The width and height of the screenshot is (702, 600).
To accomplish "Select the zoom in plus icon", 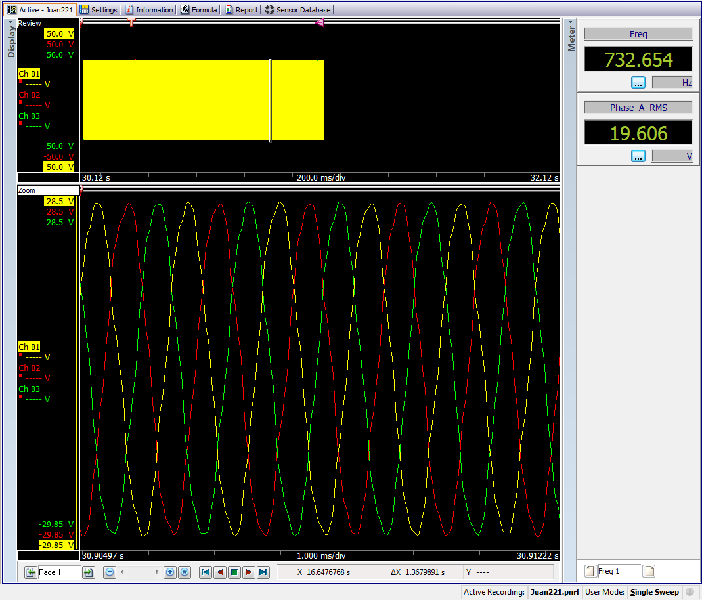I will pyautogui.click(x=170, y=572).
